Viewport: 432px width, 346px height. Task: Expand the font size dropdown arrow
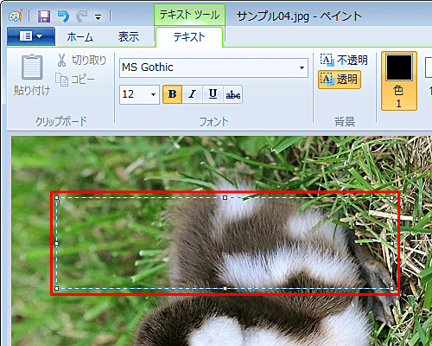tap(154, 94)
